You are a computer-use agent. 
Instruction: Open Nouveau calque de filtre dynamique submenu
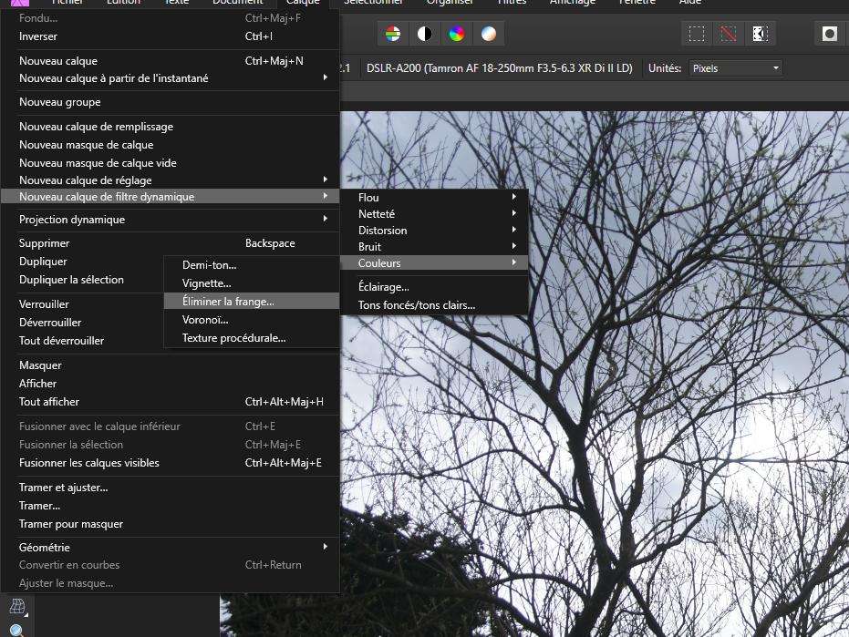171,197
